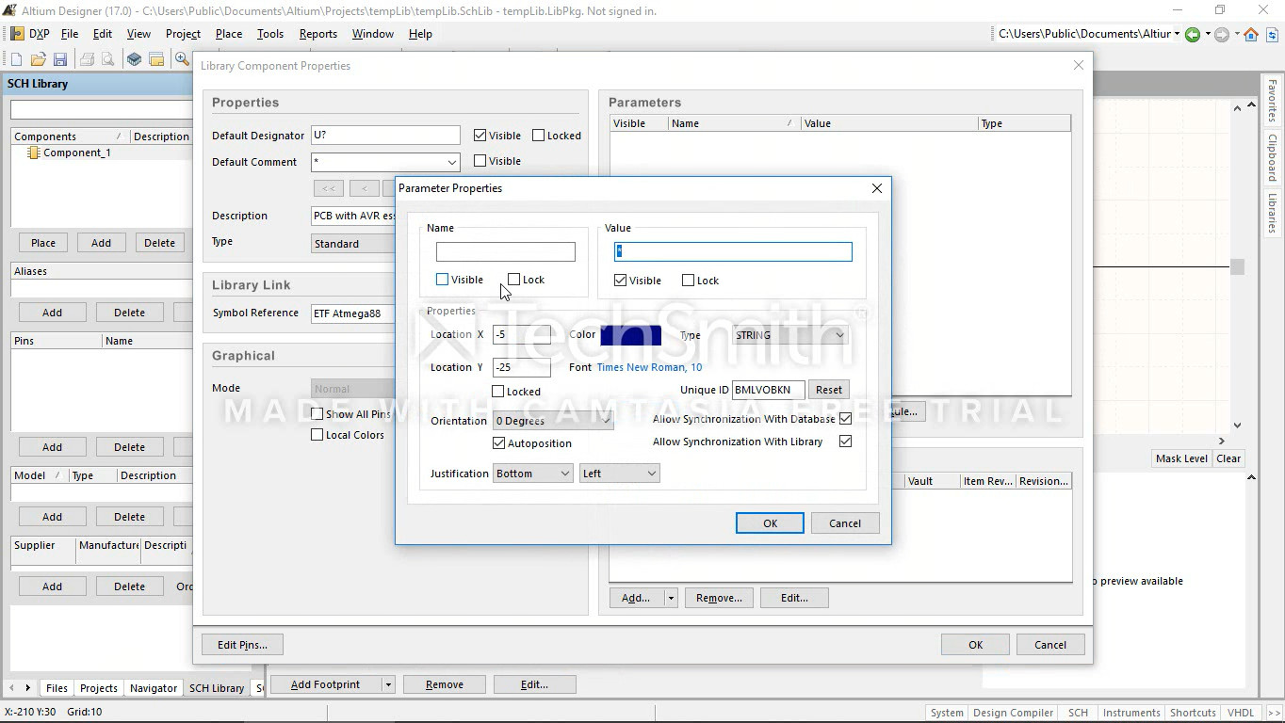
Task: Click the green Back navigation arrow
Action: 1193,35
